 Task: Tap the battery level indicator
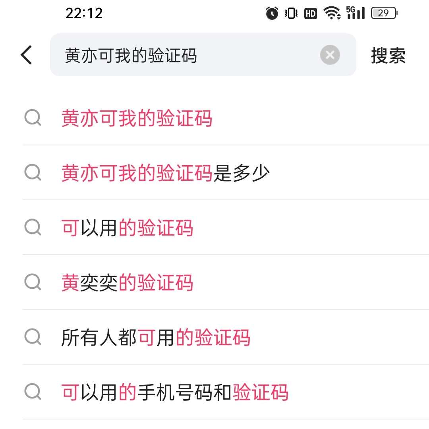(x=384, y=14)
